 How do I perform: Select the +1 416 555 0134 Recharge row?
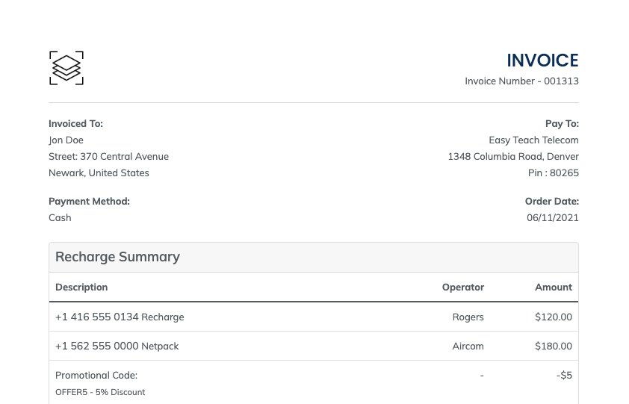tap(120, 317)
